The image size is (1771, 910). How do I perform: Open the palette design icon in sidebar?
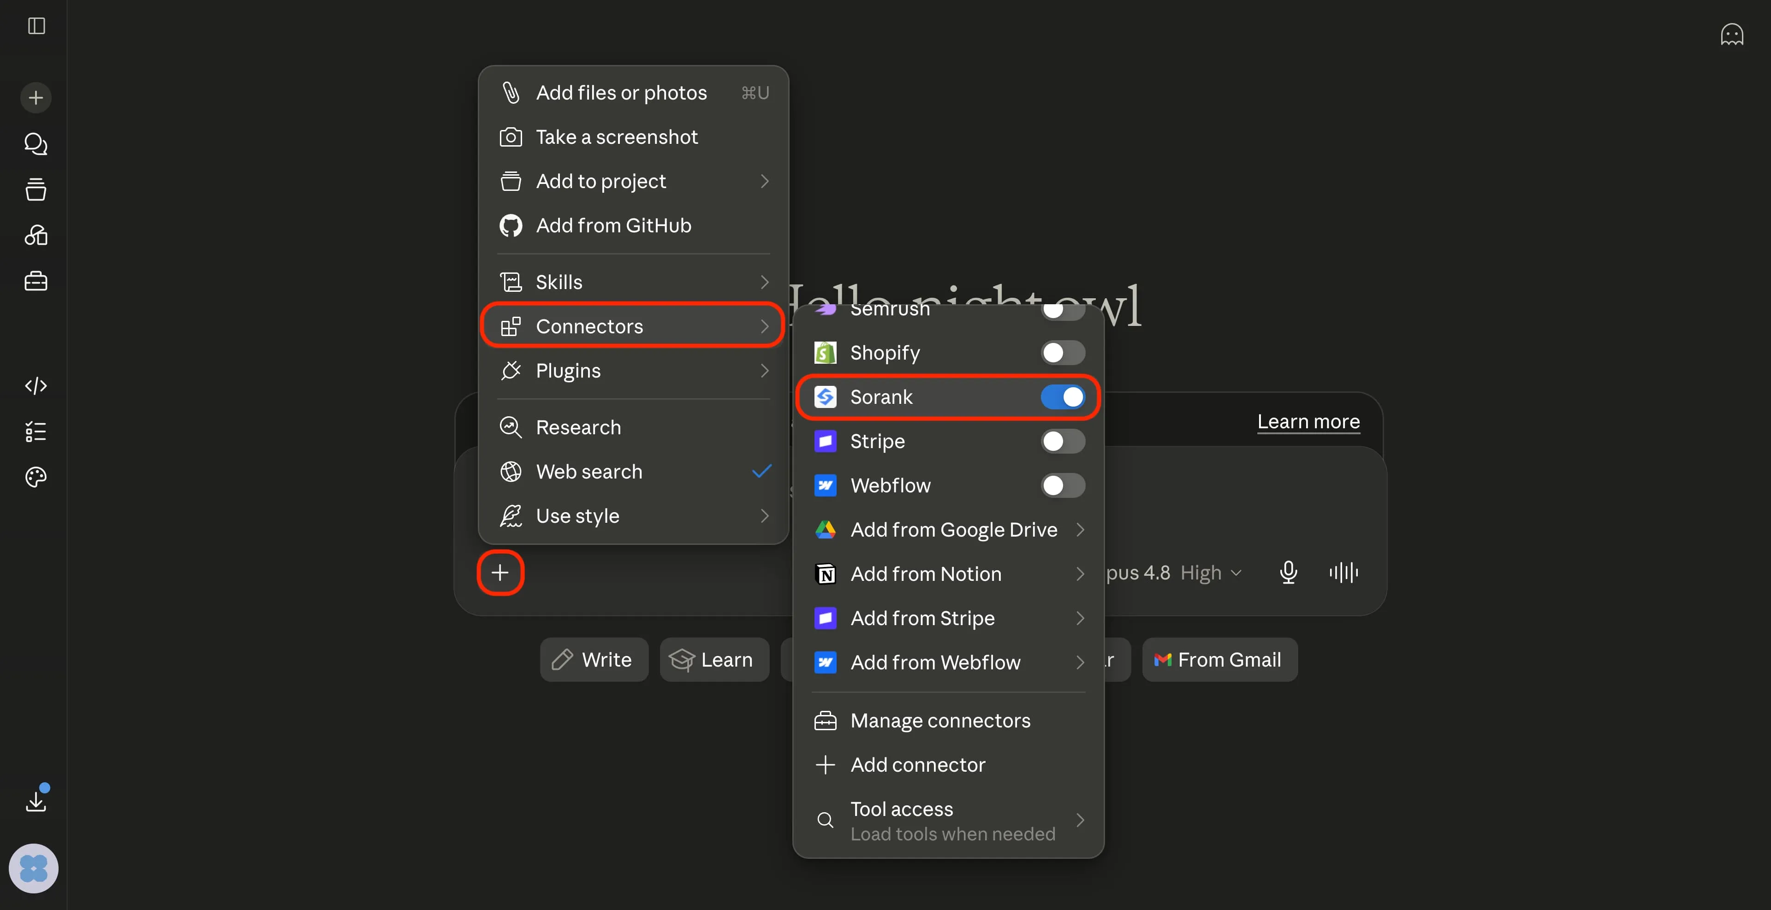36,477
